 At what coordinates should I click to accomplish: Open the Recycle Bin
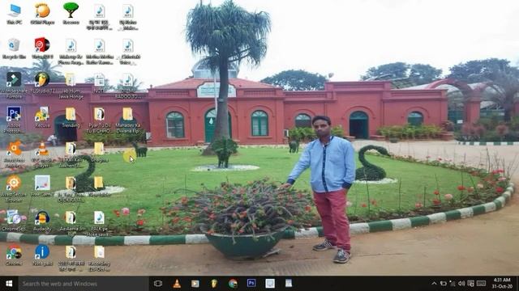click(x=14, y=48)
